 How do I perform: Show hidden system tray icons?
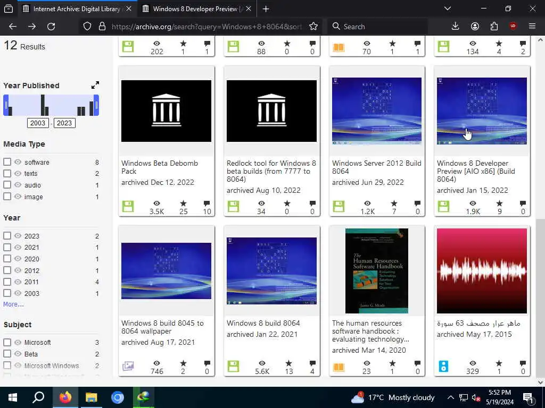pyautogui.click(x=450, y=397)
